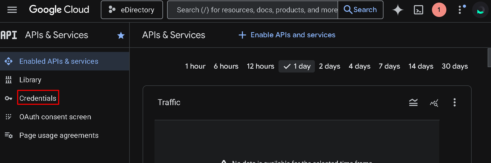Click the Enabled APIs & services icon
The height and width of the screenshot is (163, 491).
[x=9, y=61]
